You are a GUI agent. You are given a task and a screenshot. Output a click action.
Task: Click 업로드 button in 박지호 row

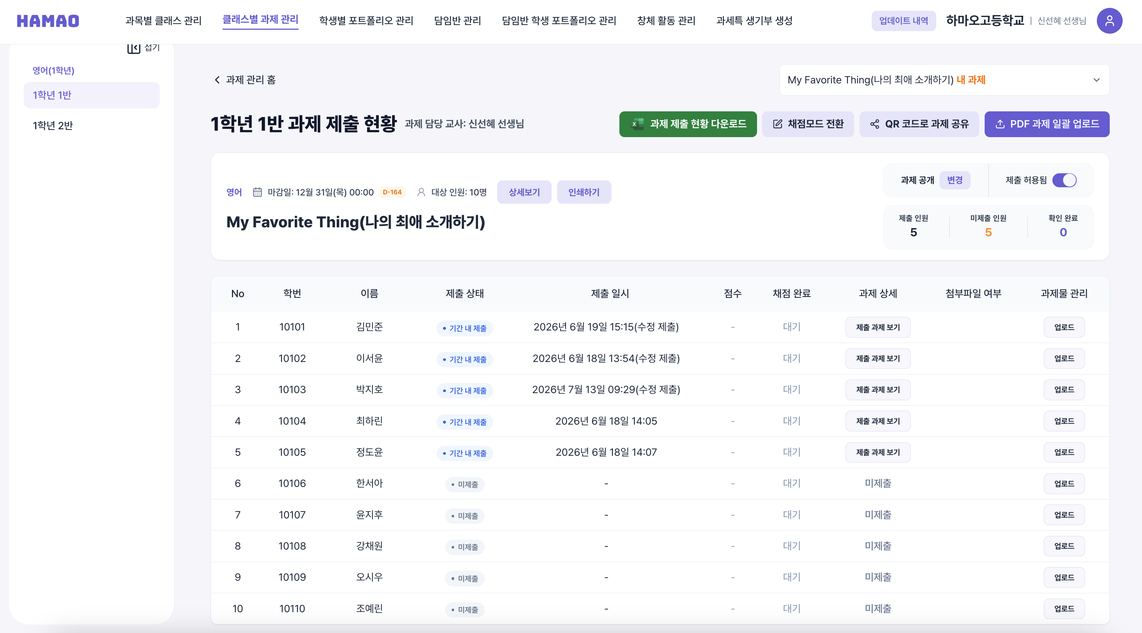pos(1064,390)
